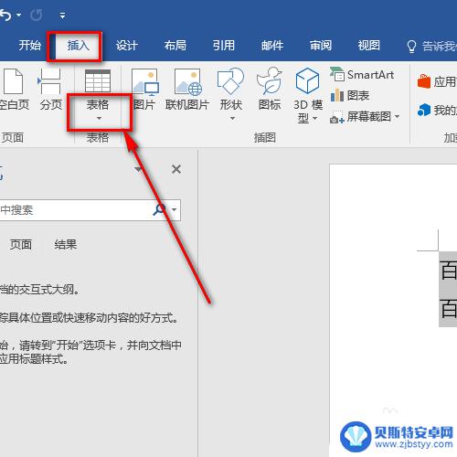Expand the 形状 dropdown arrow

[232, 118]
